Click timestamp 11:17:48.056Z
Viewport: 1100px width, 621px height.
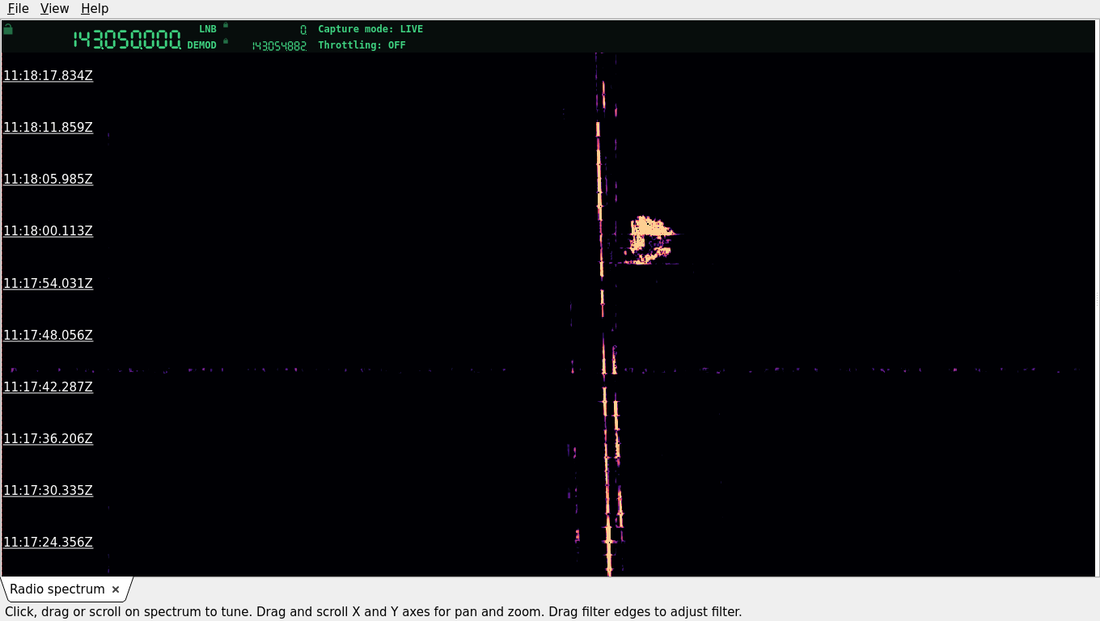pos(49,335)
